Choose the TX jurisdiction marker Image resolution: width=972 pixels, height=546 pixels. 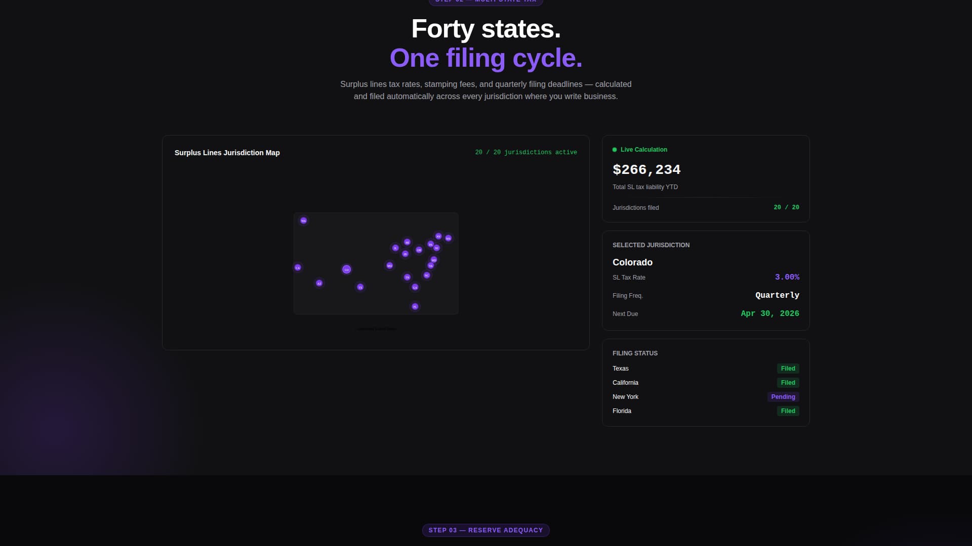click(x=360, y=287)
